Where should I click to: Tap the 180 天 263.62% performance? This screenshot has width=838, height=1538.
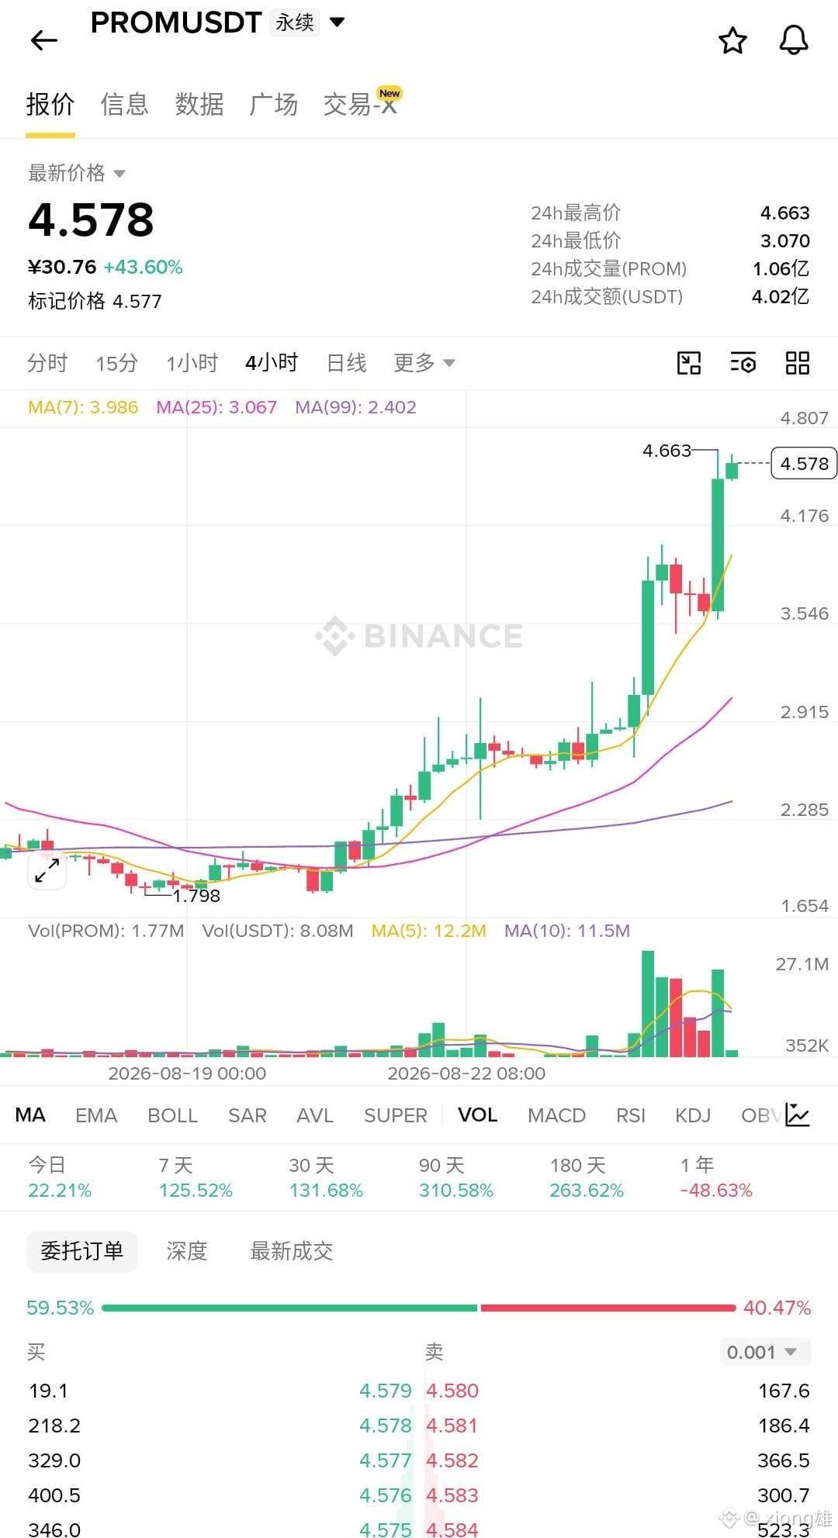pos(587,1177)
